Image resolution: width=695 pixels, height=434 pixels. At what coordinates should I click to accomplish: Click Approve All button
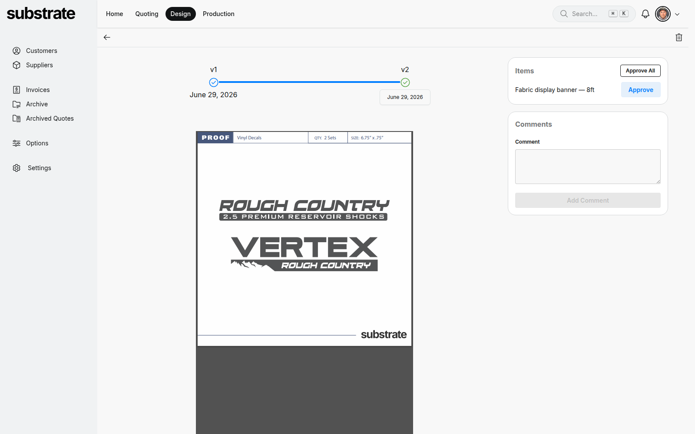[640, 71]
